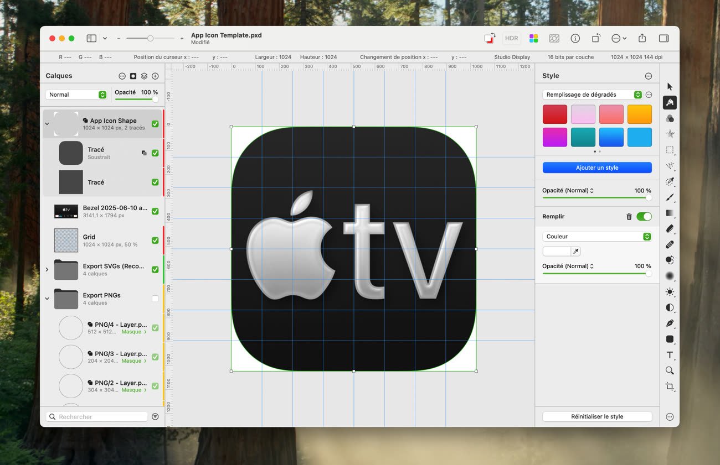This screenshot has height=465, width=720.
Task: Click the mask icon in the Calques header
Action: (133, 76)
